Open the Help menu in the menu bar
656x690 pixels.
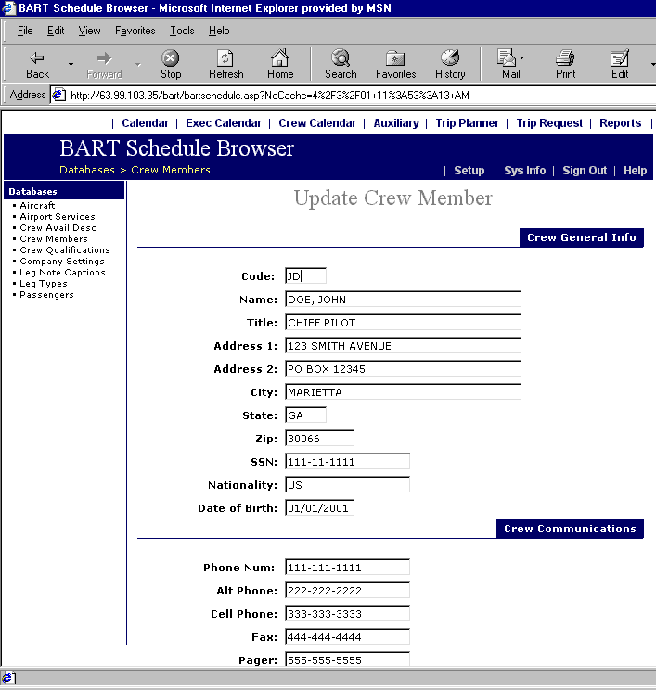(219, 31)
